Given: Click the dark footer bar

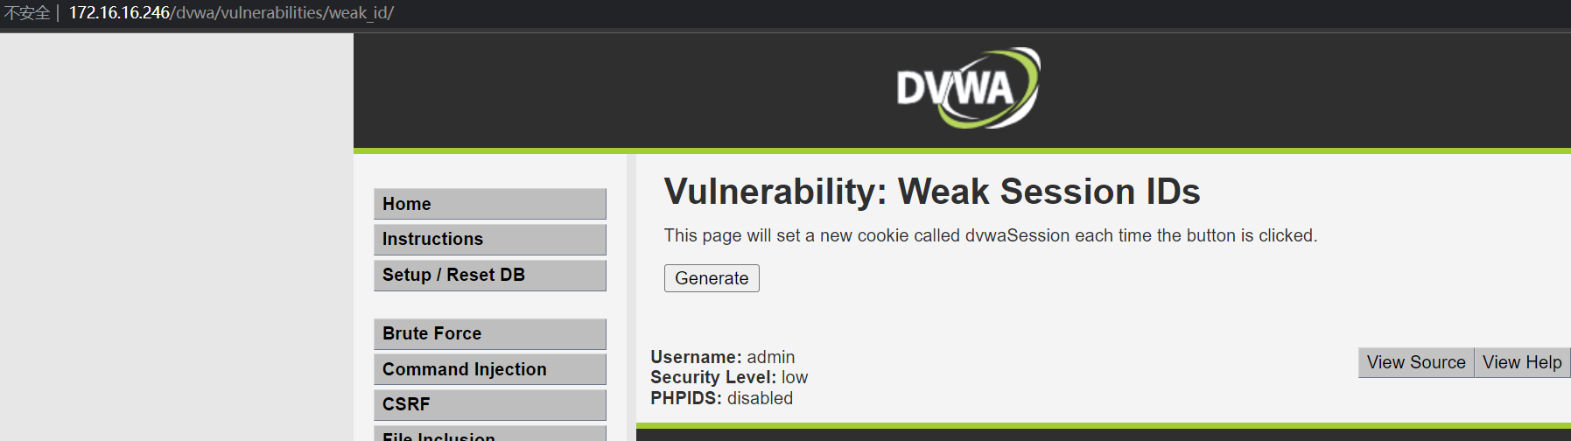Looking at the screenshot, I should click(x=1104, y=435).
